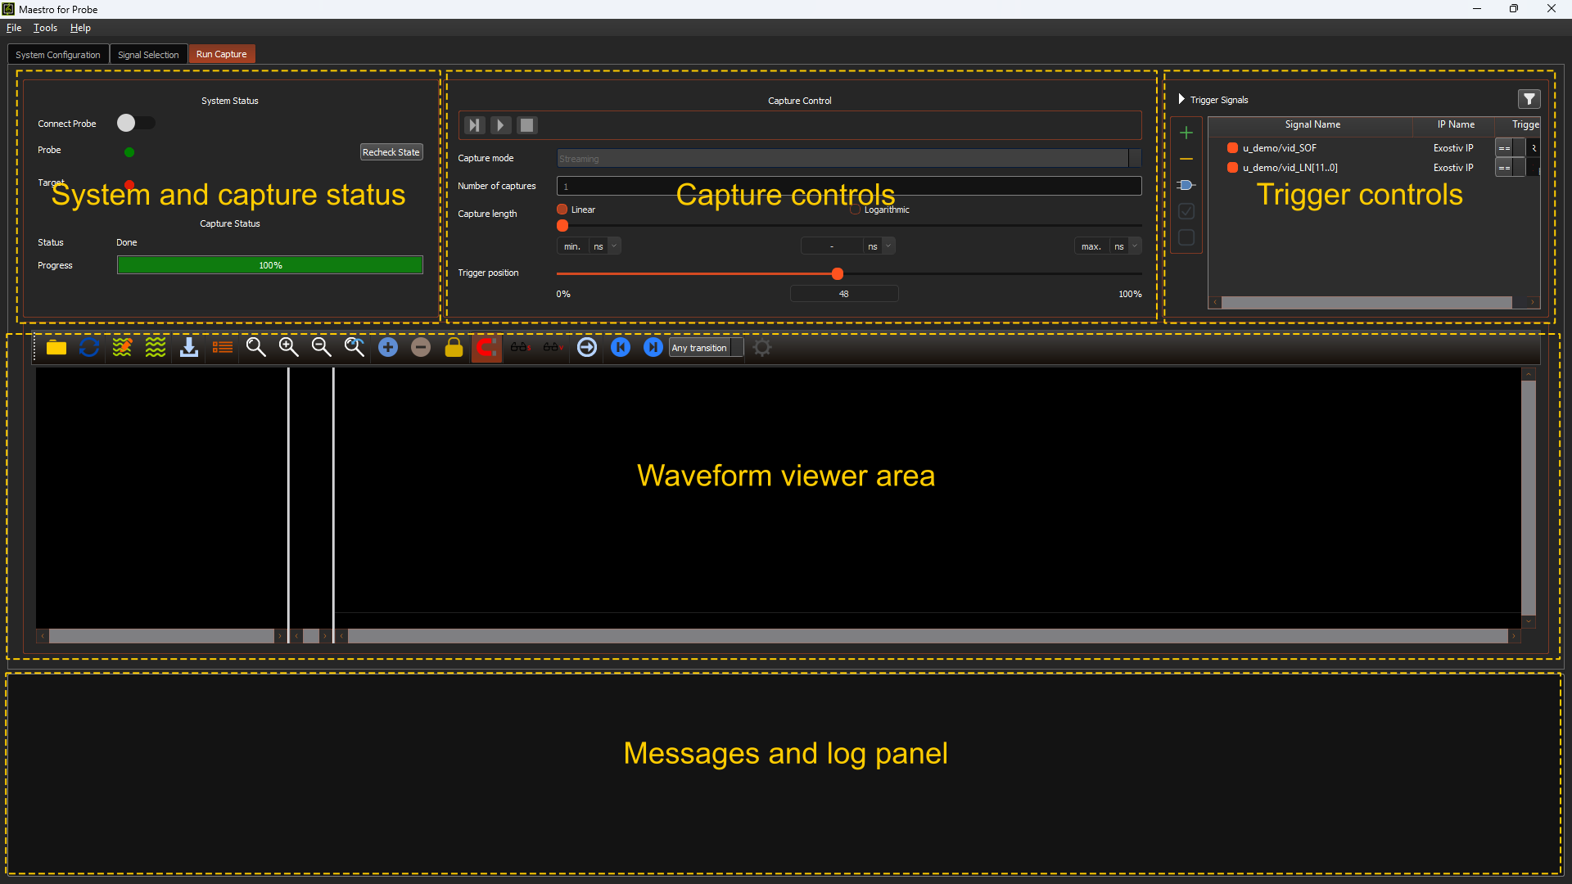
Task: Click the Recheck State button
Action: pyautogui.click(x=391, y=152)
